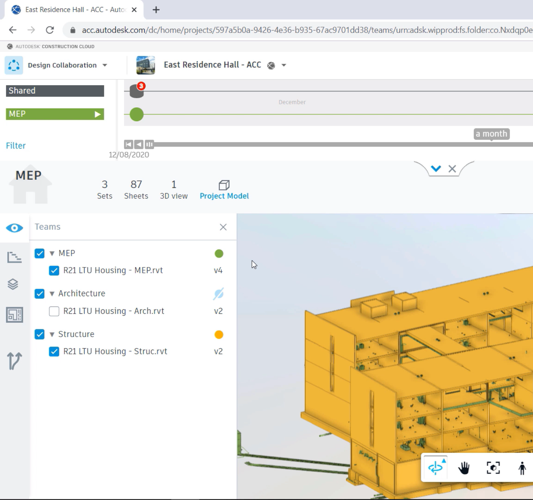Toggle Architecture team hidden-visibility icon
The image size is (533, 500).
pyautogui.click(x=218, y=294)
